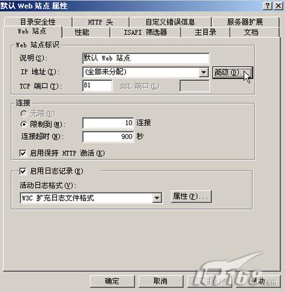Select the 限制到 radio button

(x=24, y=125)
